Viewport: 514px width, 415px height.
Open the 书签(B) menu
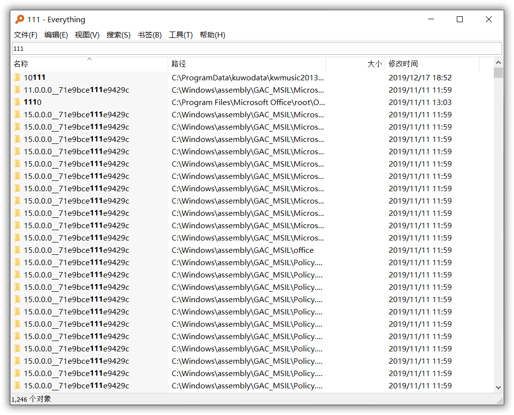tap(149, 35)
